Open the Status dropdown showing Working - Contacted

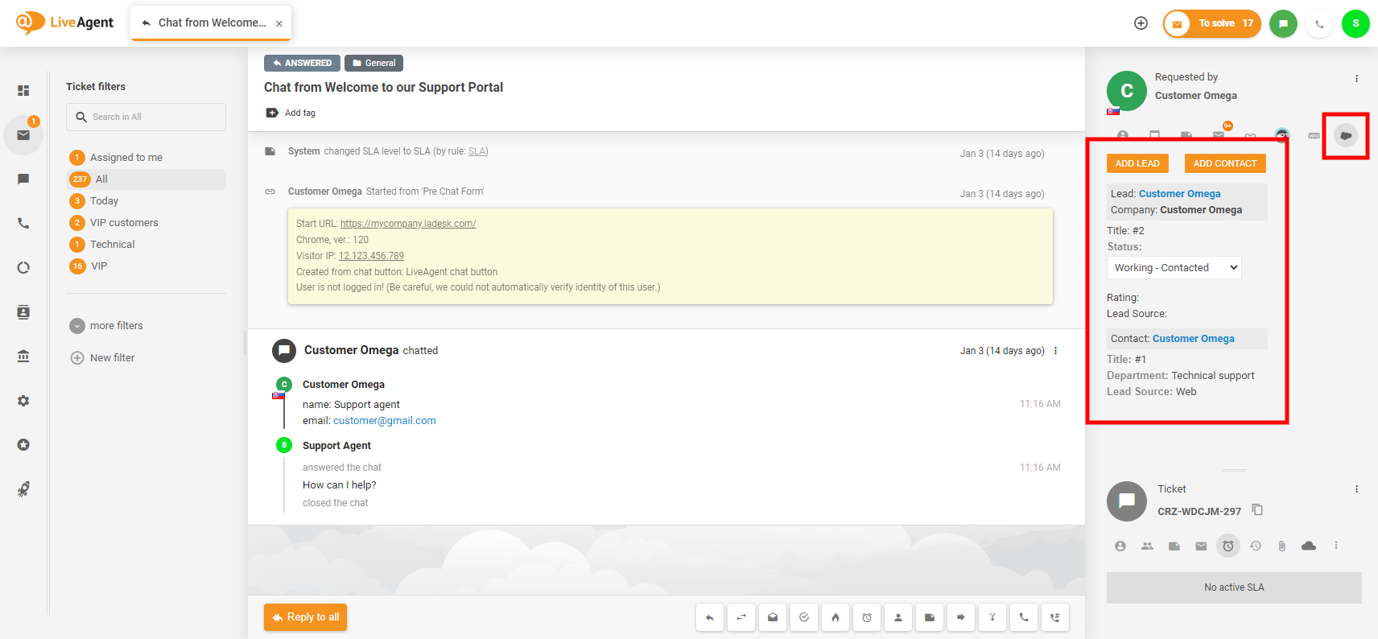click(1174, 267)
